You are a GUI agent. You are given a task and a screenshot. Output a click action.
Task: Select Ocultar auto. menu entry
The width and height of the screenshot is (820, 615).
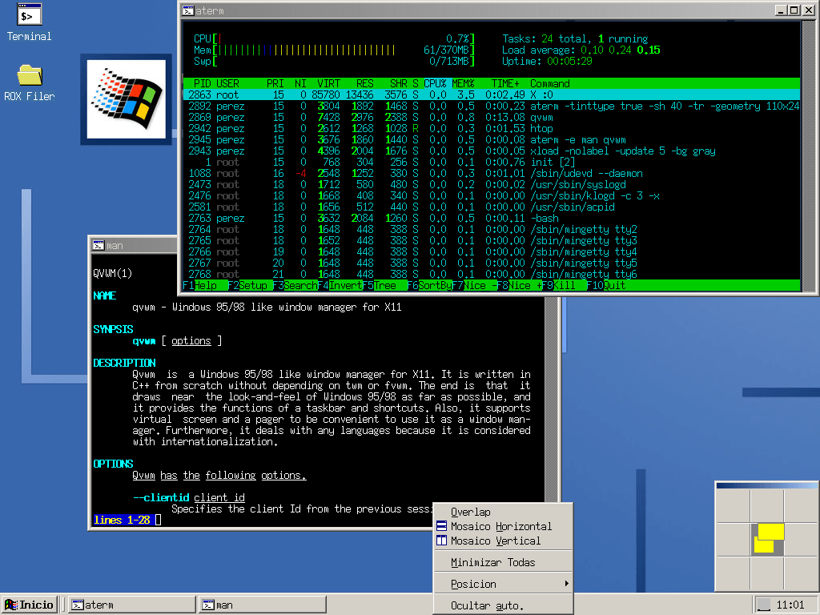pyautogui.click(x=503, y=605)
